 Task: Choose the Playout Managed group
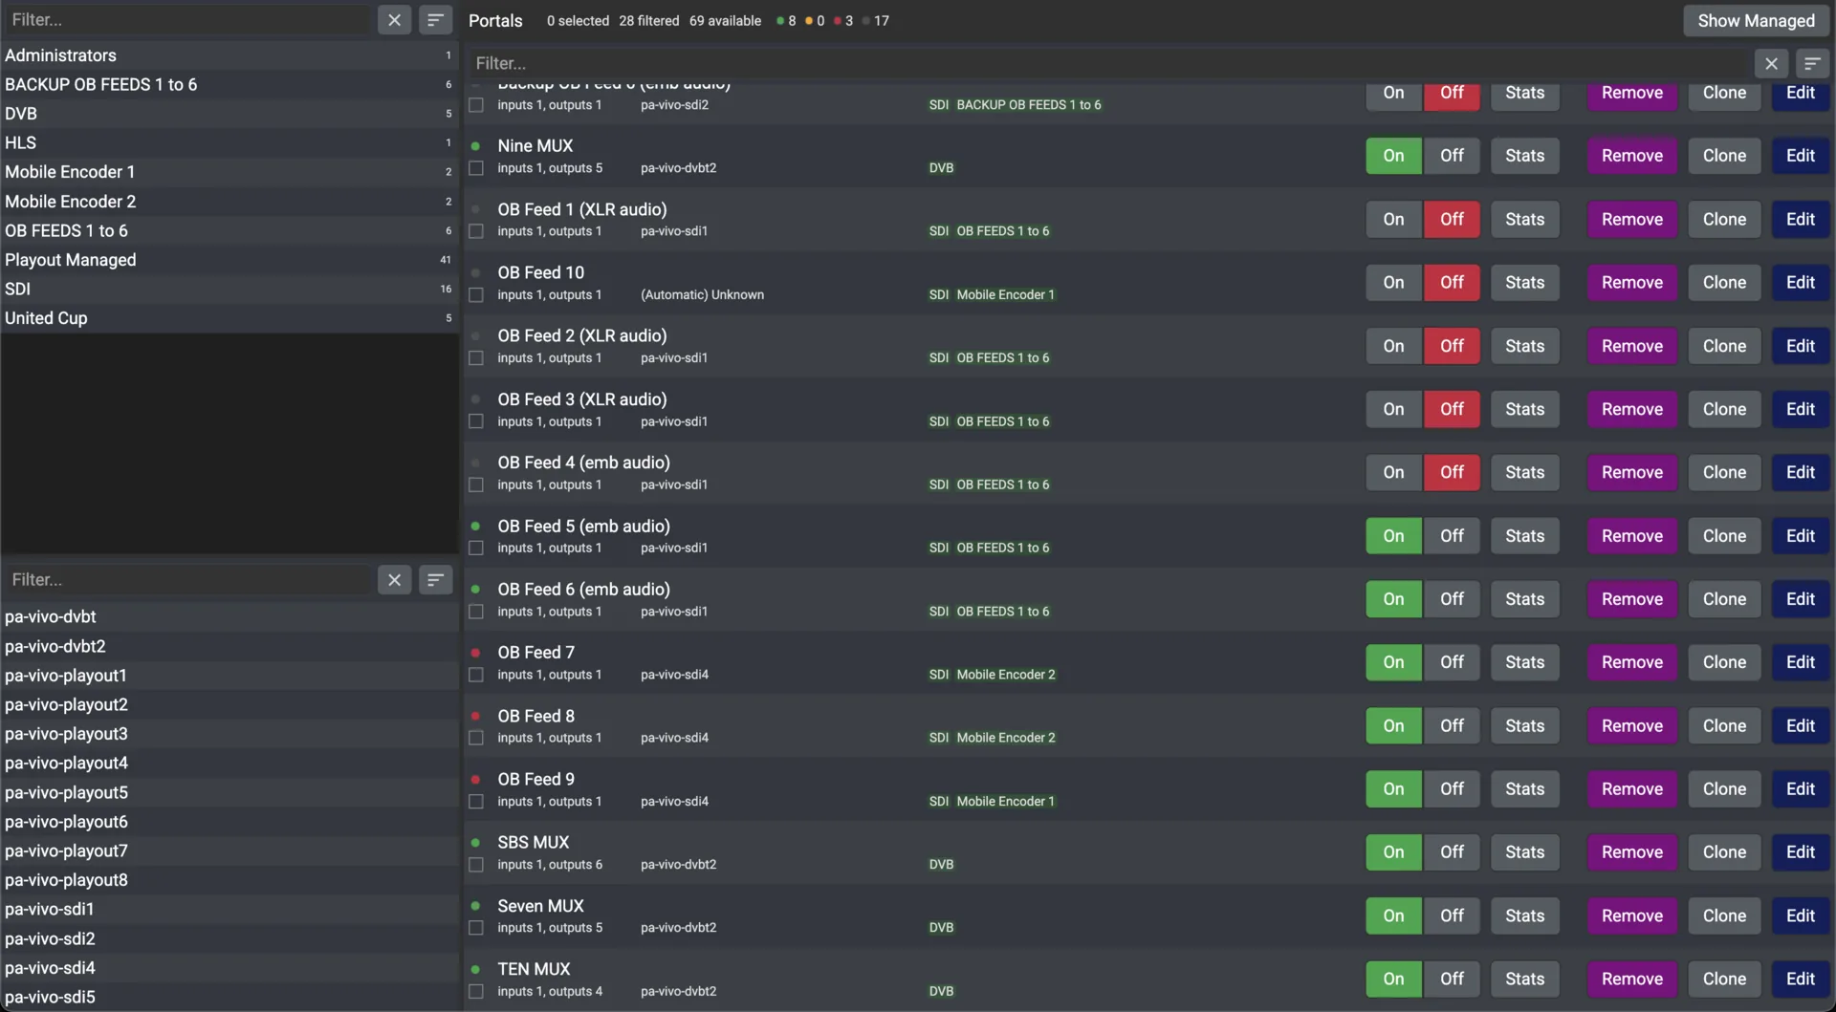point(229,260)
